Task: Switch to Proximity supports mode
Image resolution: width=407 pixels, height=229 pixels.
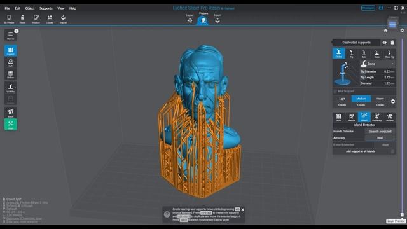Action: pyautogui.click(x=377, y=117)
